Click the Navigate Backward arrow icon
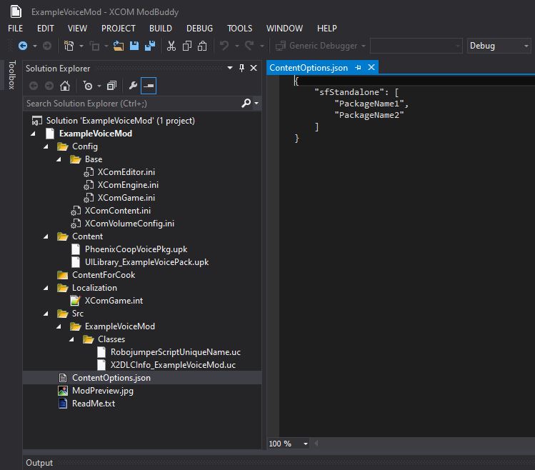This screenshot has width=535, height=470. 23,46
